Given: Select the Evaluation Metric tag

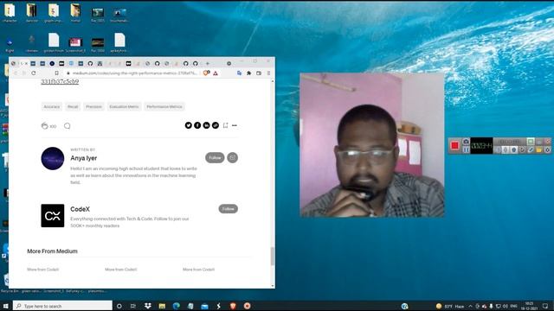Looking at the screenshot, I should (x=124, y=106).
